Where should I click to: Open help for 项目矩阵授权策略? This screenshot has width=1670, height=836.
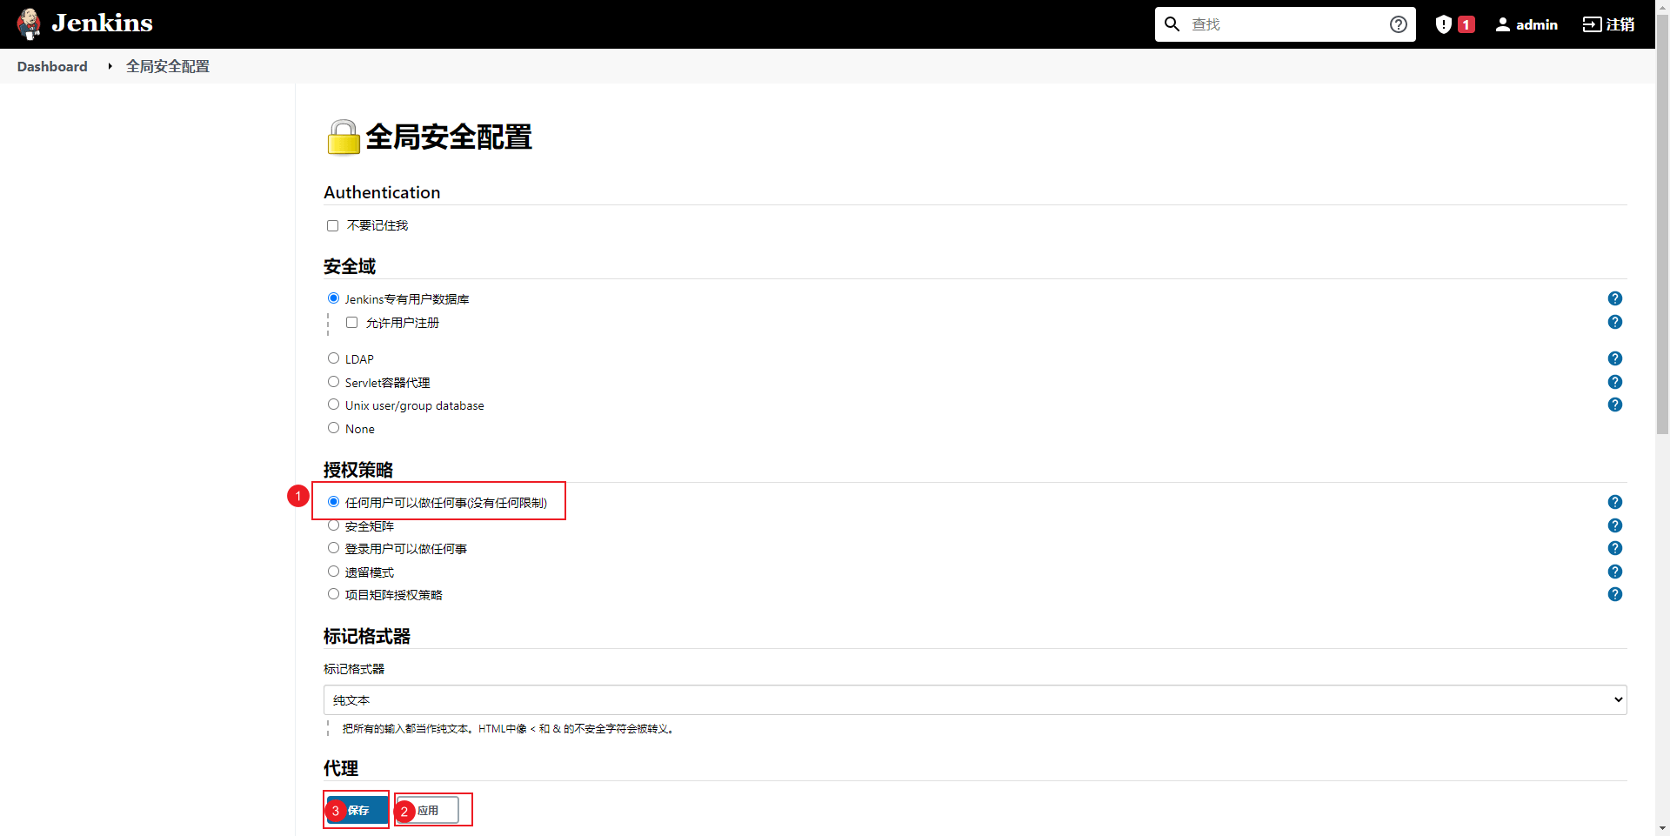coord(1615,594)
